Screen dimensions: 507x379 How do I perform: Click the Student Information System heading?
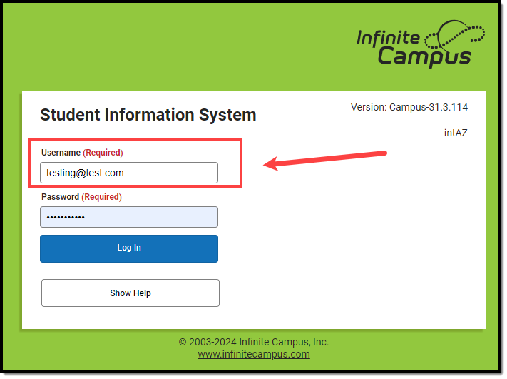[x=148, y=115]
